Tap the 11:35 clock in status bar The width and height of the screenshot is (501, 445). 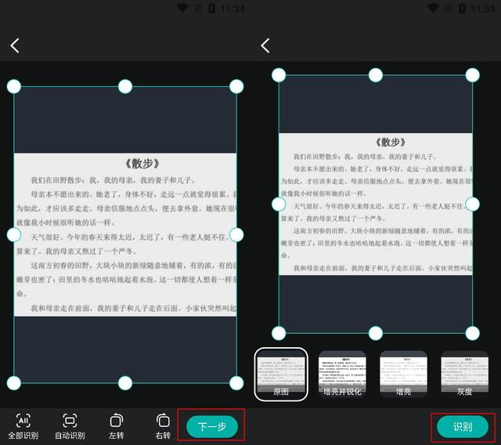tap(483, 9)
